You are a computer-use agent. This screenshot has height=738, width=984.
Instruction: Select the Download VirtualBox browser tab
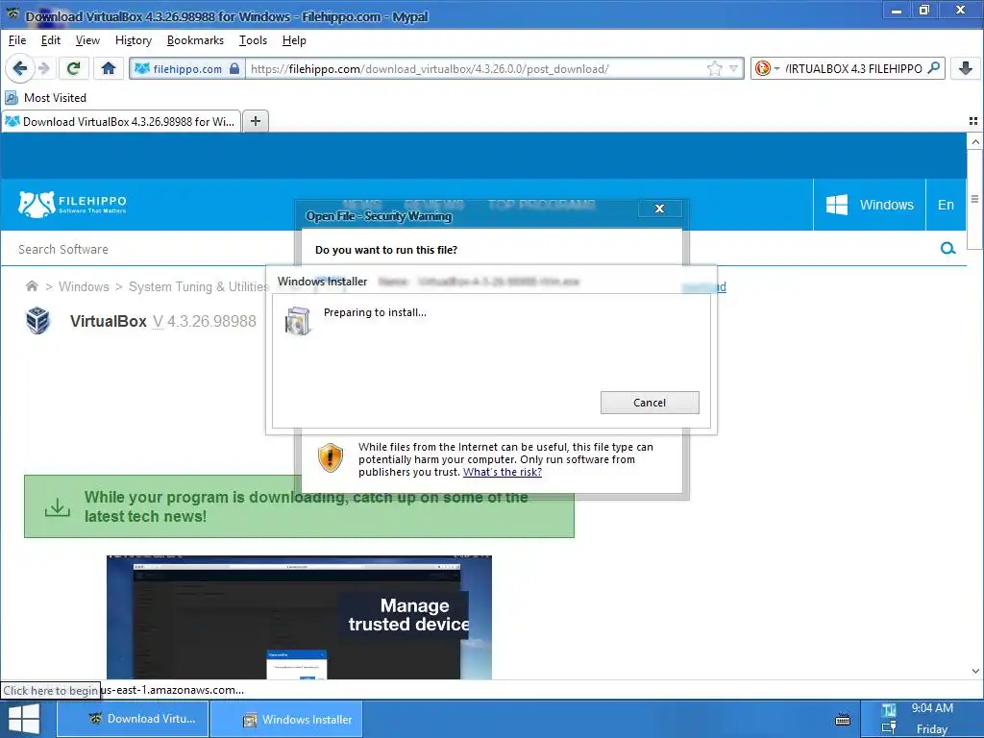pyautogui.click(x=121, y=121)
